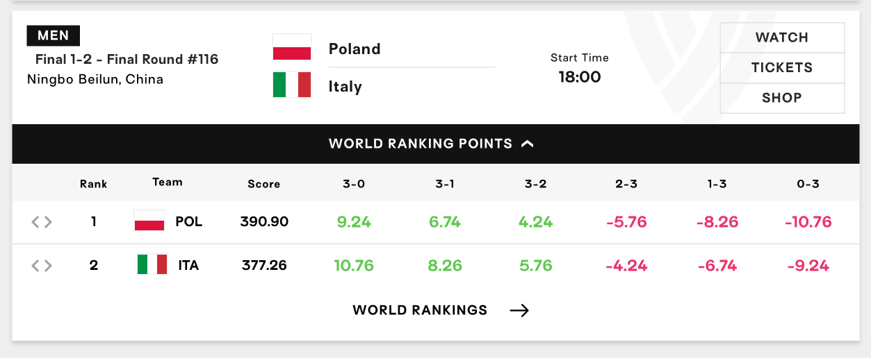Collapse World Ranking Points with the chevron
The image size is (871, 358).
point(528,144)
